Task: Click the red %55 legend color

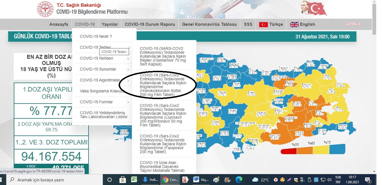Action: pos(289,151)
